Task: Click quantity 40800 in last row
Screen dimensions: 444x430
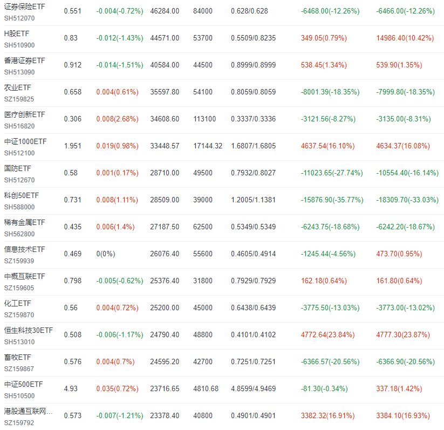Action: point(203,416)
